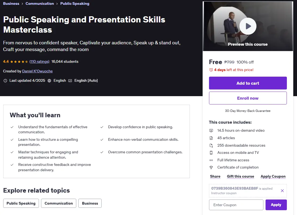Click the Explore related topics heading
Image resolution: width=297 pixels, height=215 pixels.
37,190
